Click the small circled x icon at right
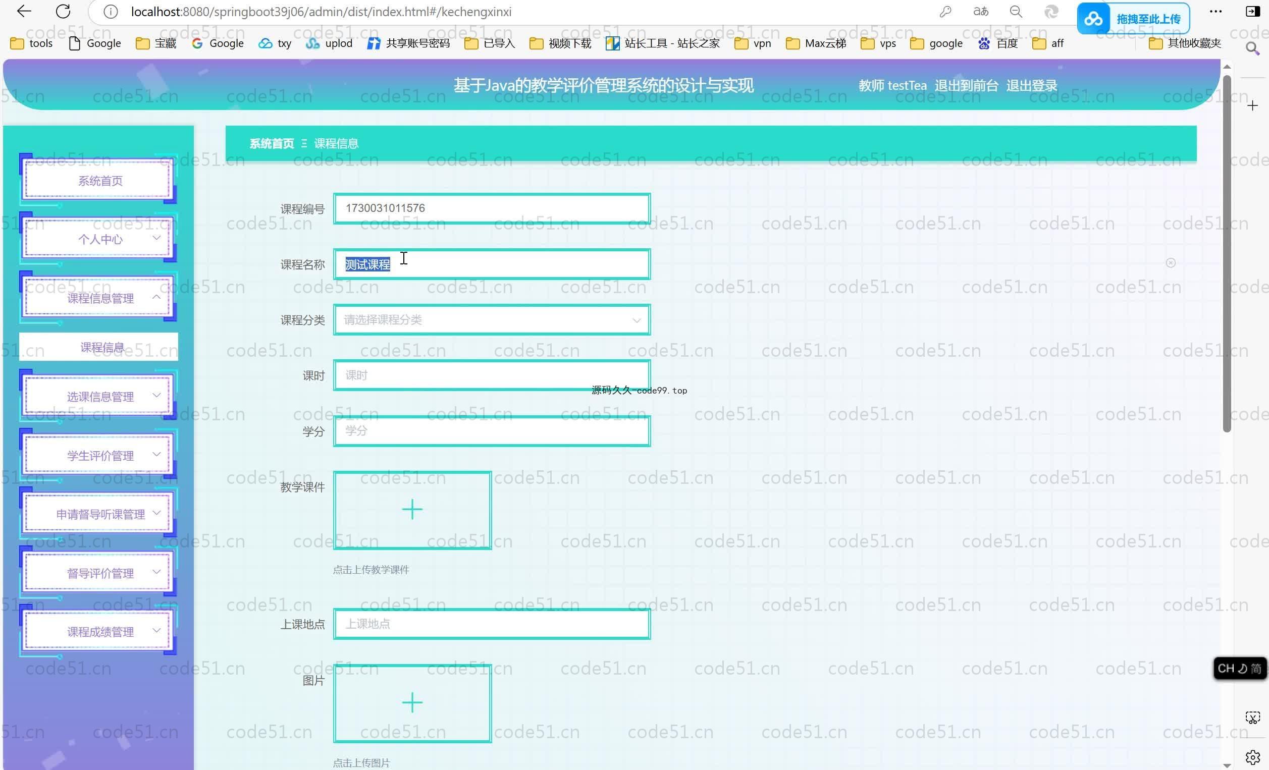The width and height of the screenshot is (1269, 770). pyautogui.click(x=1171, y=263)
